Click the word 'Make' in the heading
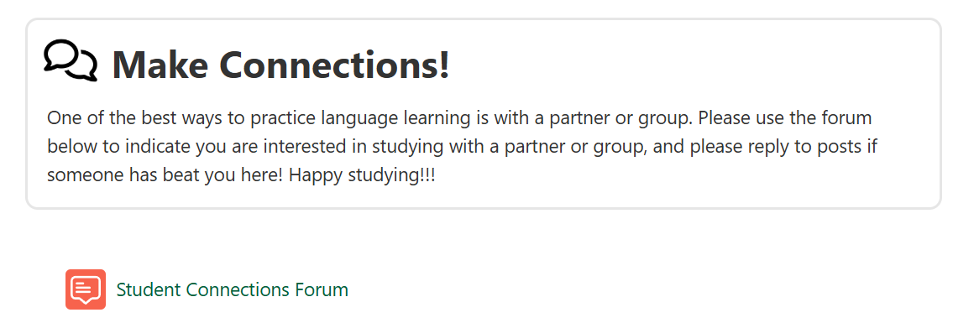The width and height of the screenshot is (953, 323). 160,65
